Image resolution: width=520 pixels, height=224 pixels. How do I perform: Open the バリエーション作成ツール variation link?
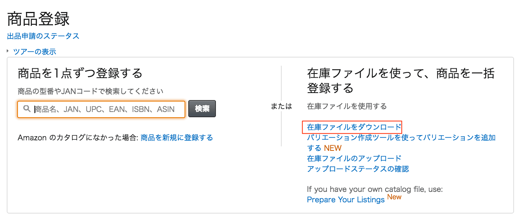(401, 138)
